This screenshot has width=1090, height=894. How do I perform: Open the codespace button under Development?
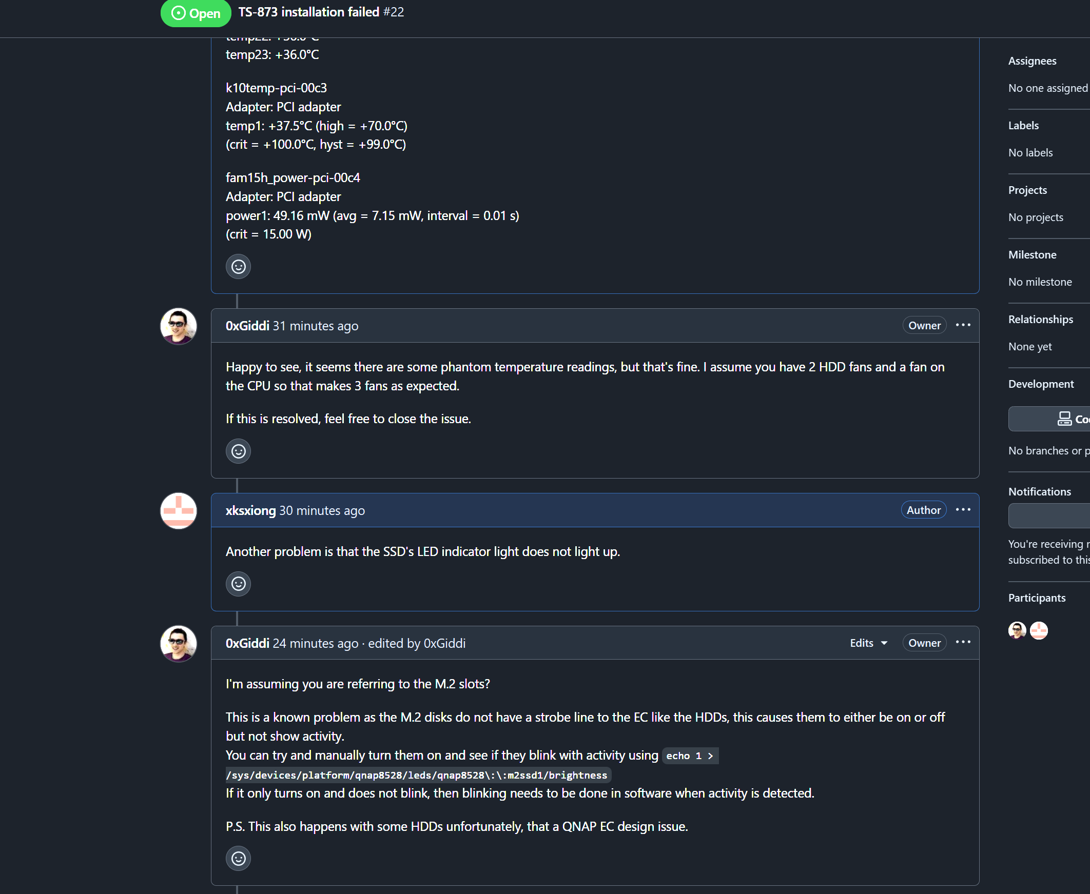[x=1072, y=419]
